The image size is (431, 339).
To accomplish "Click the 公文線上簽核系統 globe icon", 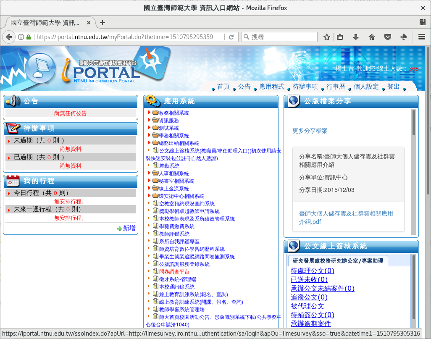I will pos(293,245).
